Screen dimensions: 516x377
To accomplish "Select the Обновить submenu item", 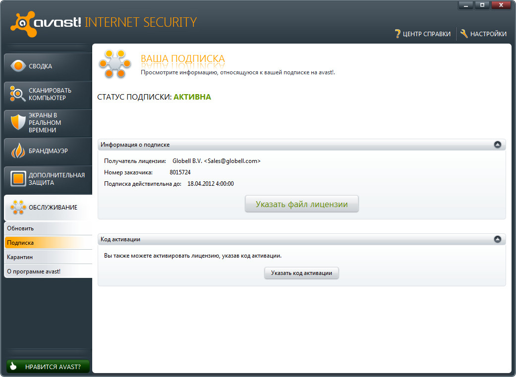I will [x=48, y=228].
